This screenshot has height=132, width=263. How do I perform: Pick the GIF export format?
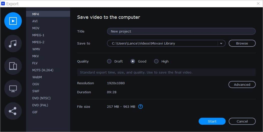pyautogui.click(x=35, y=112)
